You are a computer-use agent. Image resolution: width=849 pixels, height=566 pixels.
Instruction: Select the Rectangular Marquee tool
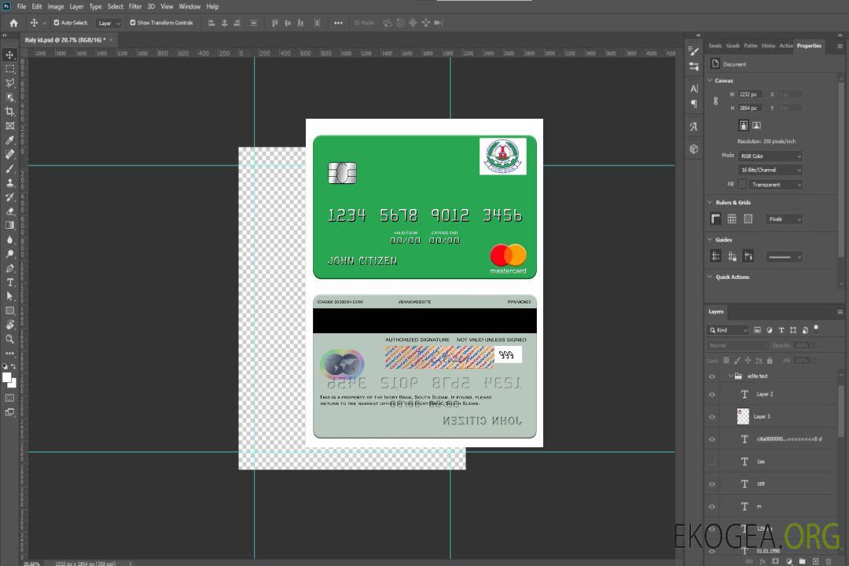click(x=9, y=69)
